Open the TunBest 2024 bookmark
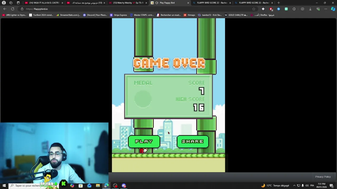Viewport: 337px width, 189px height. pos(41,15)
